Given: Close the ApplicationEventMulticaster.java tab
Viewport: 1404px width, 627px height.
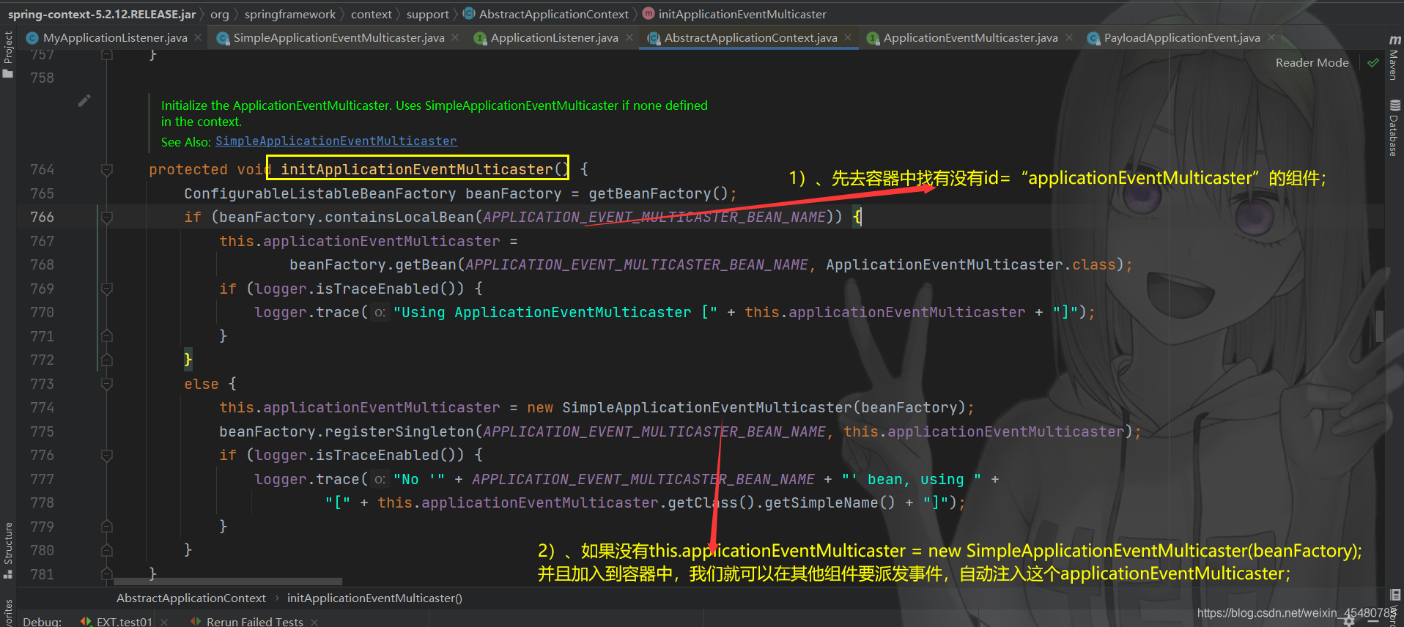Looking at the screenshot, I should click(1069, 37).
